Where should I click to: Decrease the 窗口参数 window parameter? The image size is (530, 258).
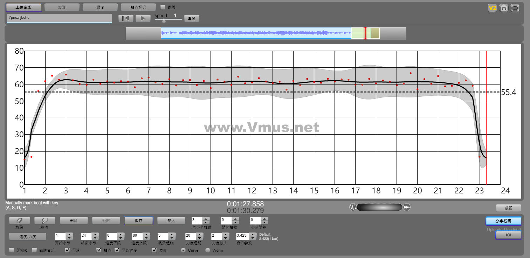tap(254, 238)
